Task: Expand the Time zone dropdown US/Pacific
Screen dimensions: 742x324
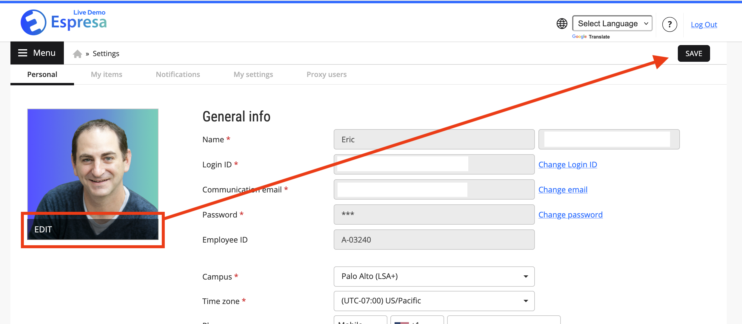Action: [x=434, y=301]
